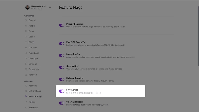Image resolution: width=199 pixels, height=112 pixels.
Task: Toggle the Canvas Chat switch
Action: click(62, 67)
